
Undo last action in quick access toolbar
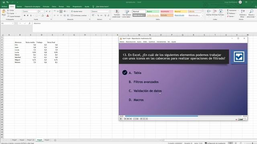coord(7,2)
